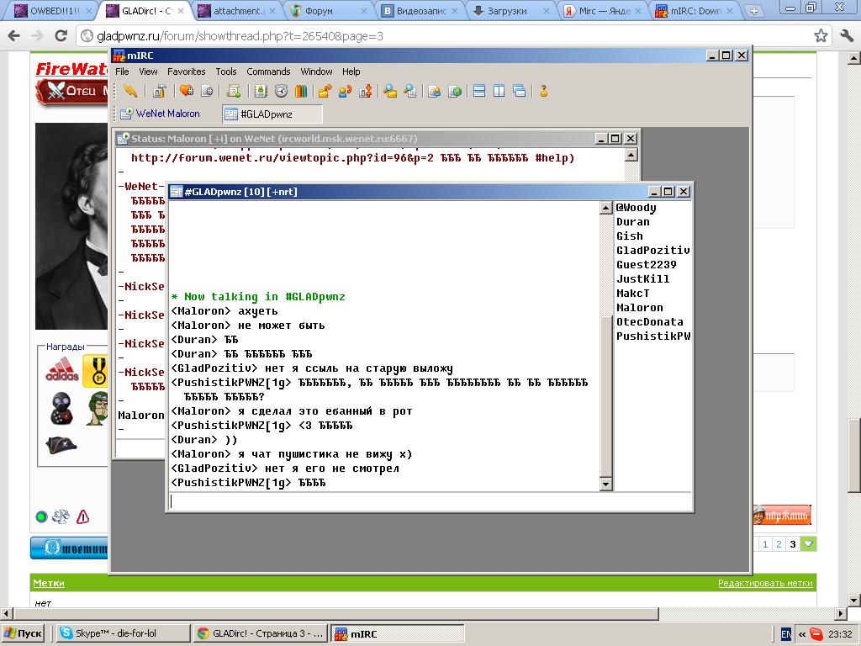Open the Colors icon in toolbar

[x=300, y=91]
